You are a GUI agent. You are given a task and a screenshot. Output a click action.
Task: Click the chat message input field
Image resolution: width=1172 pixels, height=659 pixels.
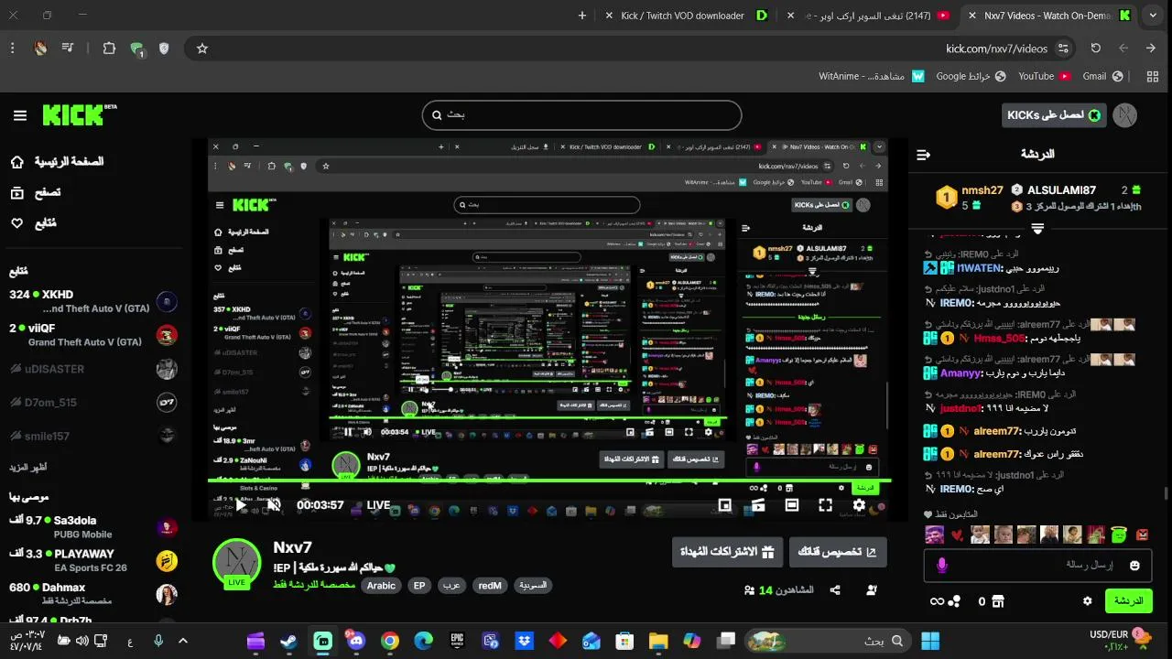[1038, 566]
